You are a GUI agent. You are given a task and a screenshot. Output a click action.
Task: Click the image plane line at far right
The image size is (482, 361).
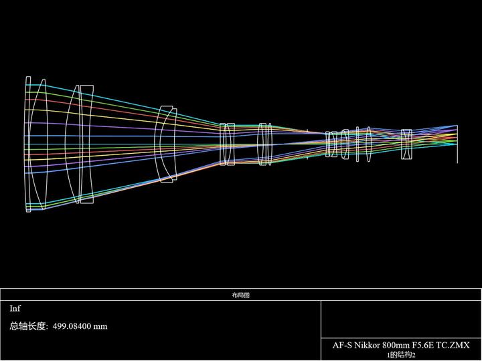pyautogui.click(x=457, y=144)
